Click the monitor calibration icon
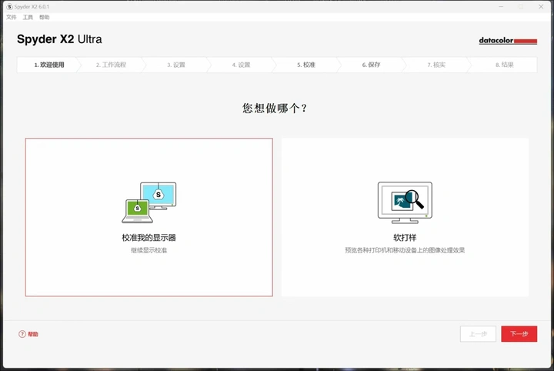The height and width of the screenshot is (371, 554). tap(149, 202)
